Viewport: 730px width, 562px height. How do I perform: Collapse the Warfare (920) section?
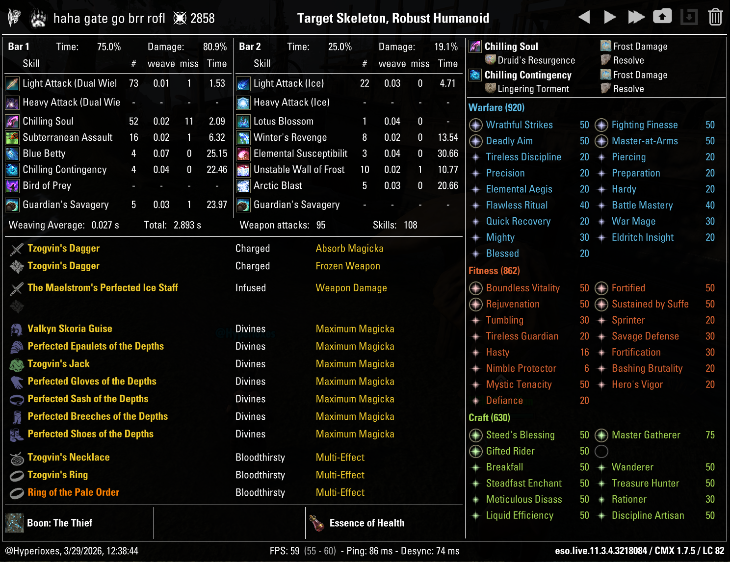pos(496,107)
